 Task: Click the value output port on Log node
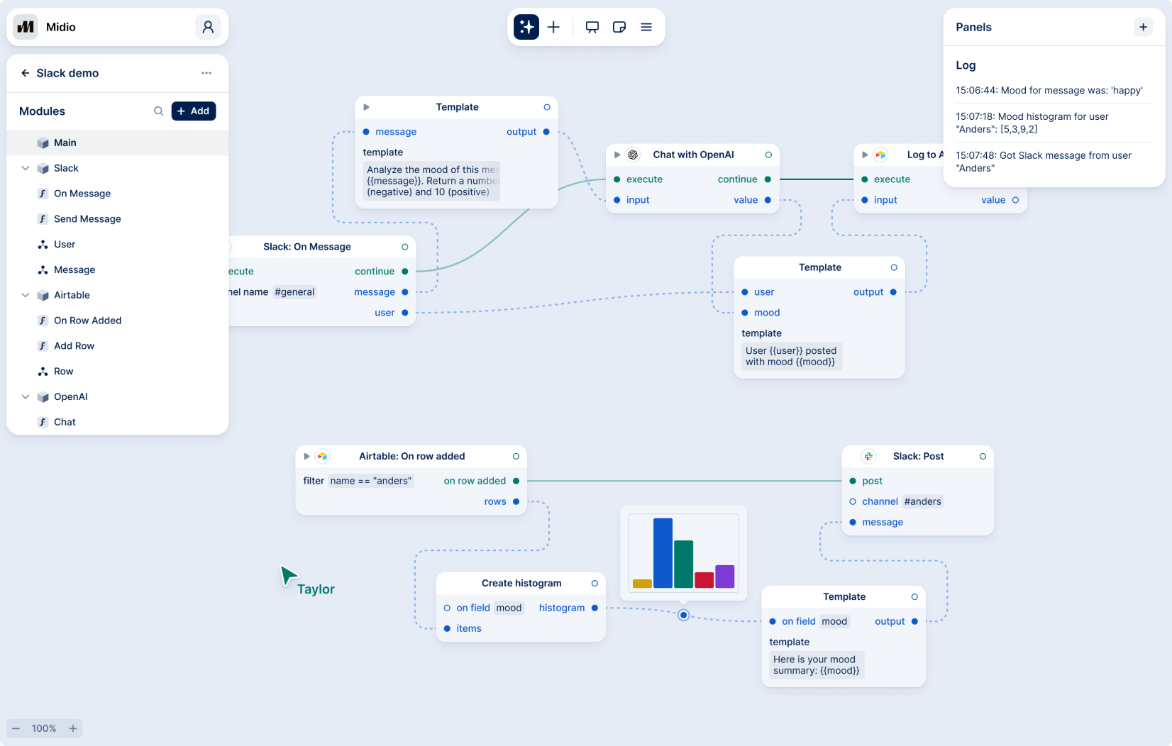tap(1015, 200)
